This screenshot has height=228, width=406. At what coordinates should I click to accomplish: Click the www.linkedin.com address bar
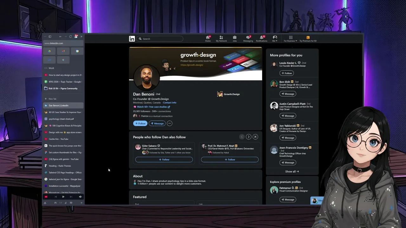[x=63, y=43]
